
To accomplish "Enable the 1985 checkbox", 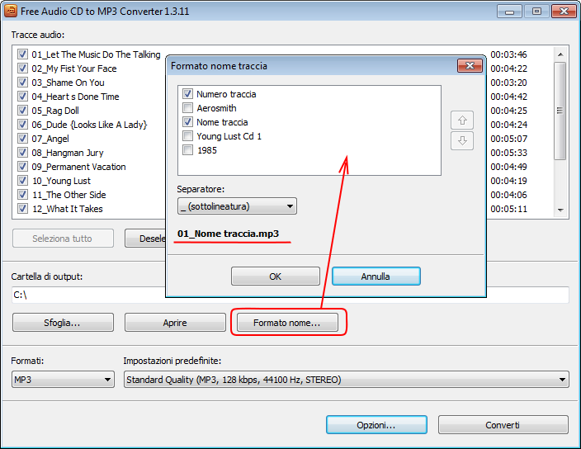I will click(x=187, y=150).
